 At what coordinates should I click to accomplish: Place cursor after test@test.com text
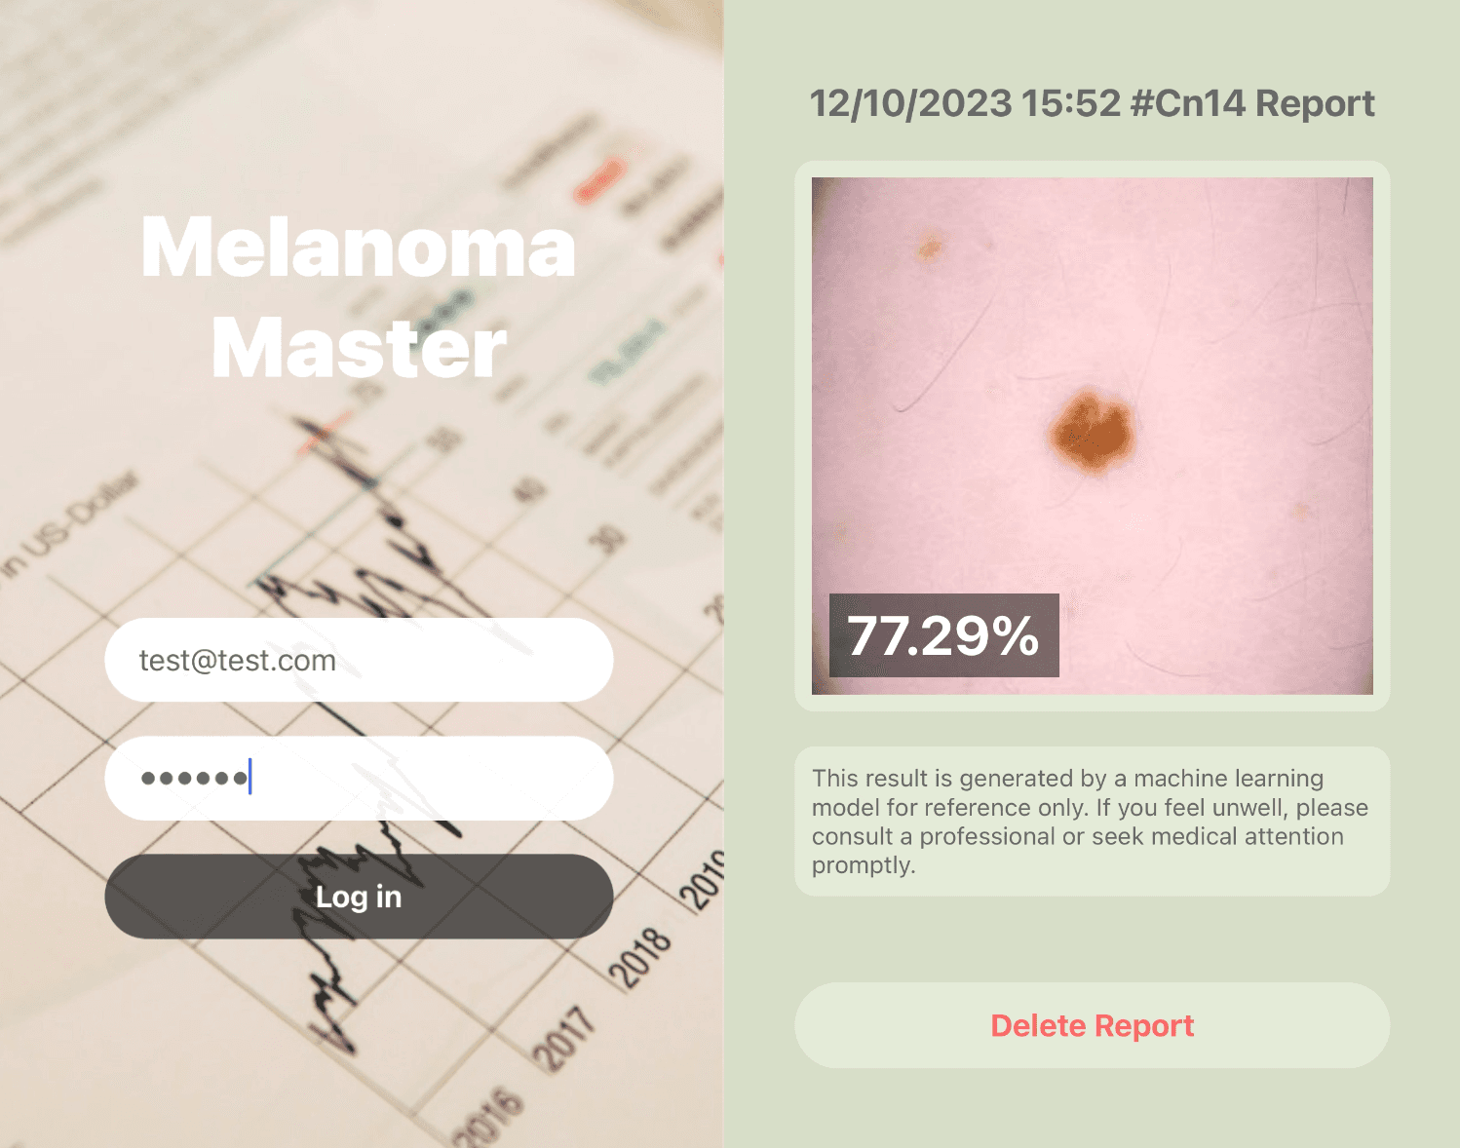pyautogui.click(x=339, y=661)
